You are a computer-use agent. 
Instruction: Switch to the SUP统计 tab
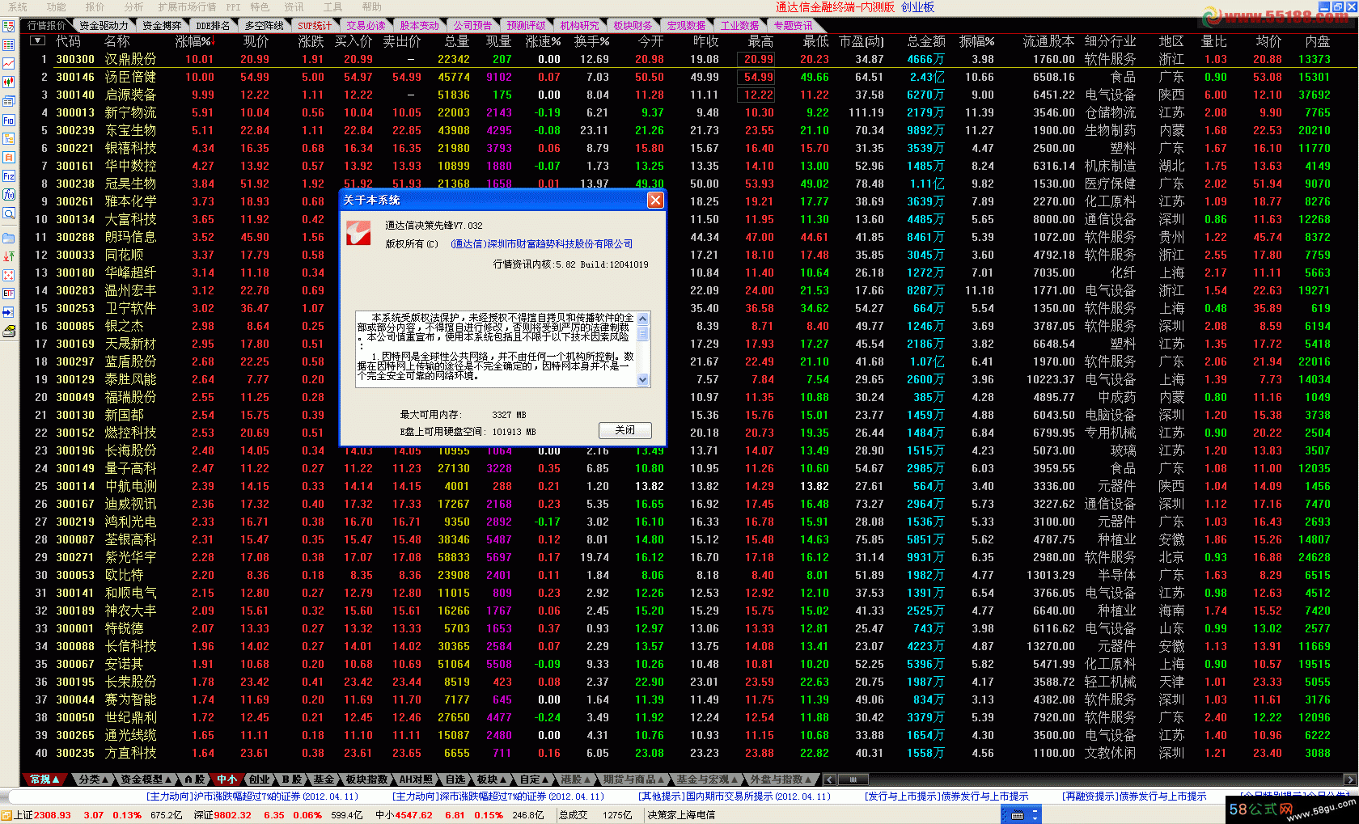[315, 26]
